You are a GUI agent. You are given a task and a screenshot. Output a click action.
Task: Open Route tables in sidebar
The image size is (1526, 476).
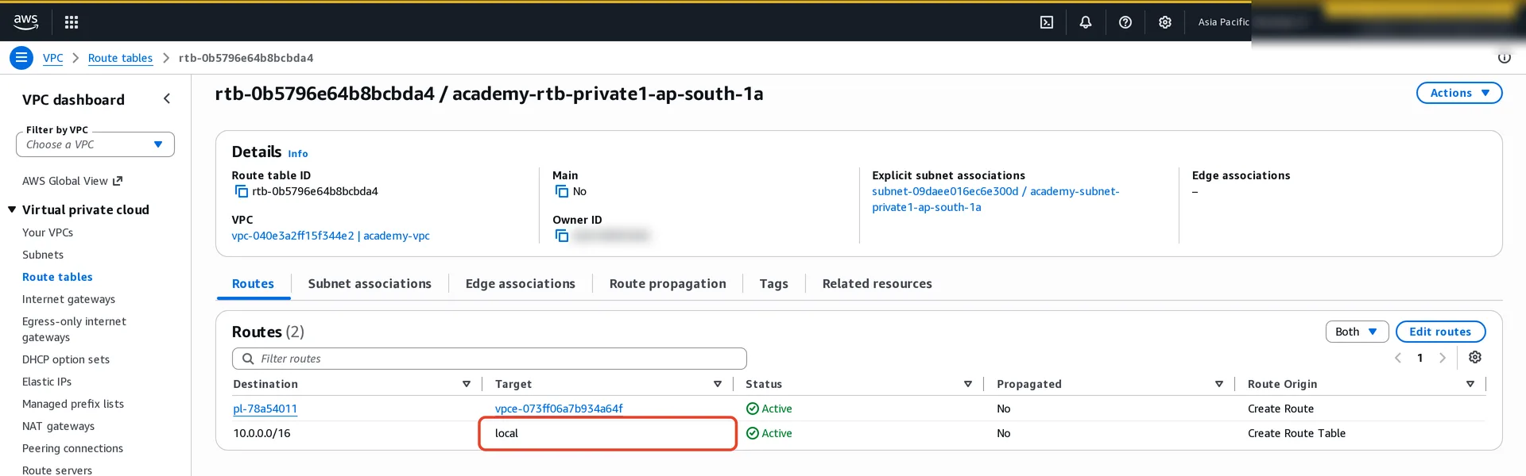(x=57, y=277)
